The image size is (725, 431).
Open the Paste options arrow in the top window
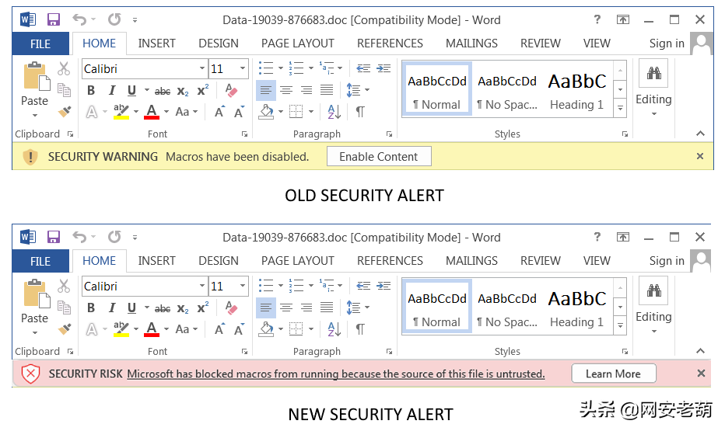(x=35, y=115)
